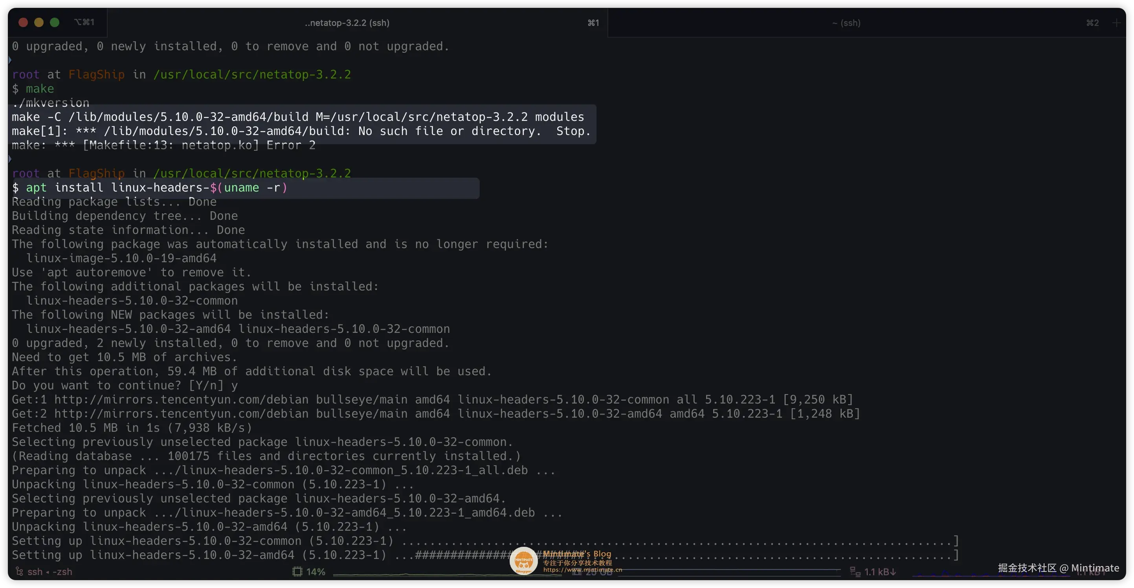Viewport: 1134px width, 588px height.
Task: Click the CPU chip icon showing 14%
Action: 297,572
